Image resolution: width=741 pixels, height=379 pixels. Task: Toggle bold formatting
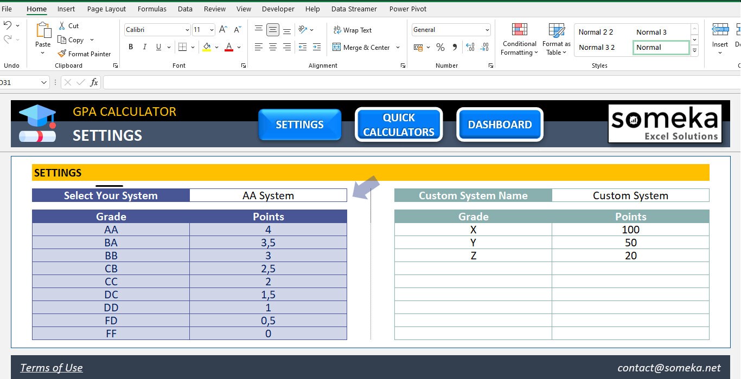[130, 47]
